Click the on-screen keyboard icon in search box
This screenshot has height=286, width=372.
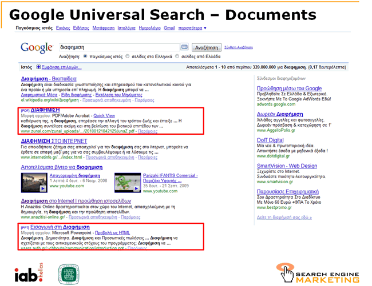point(184,47)
